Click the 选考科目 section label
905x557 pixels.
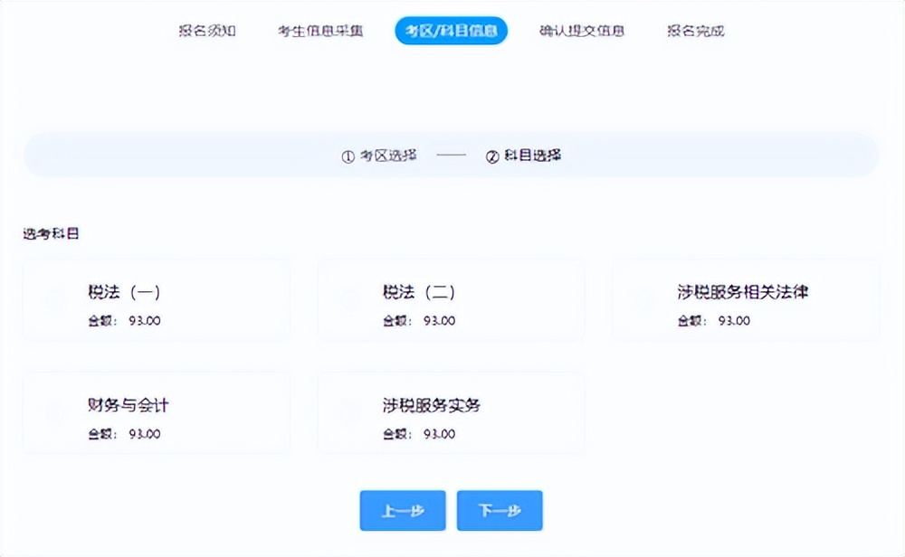[x=50, y=232]
